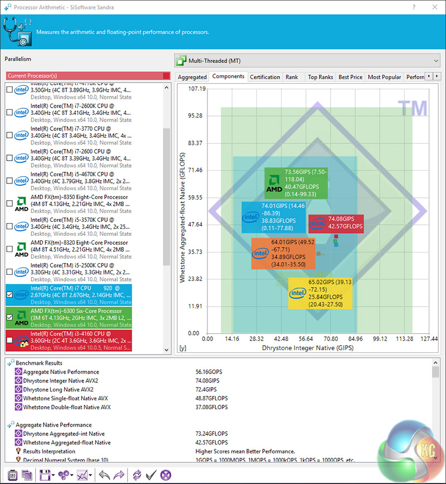Click the purple forward arrow icon
Viewport: 446px width, 484px height.
tap(119, 475)
